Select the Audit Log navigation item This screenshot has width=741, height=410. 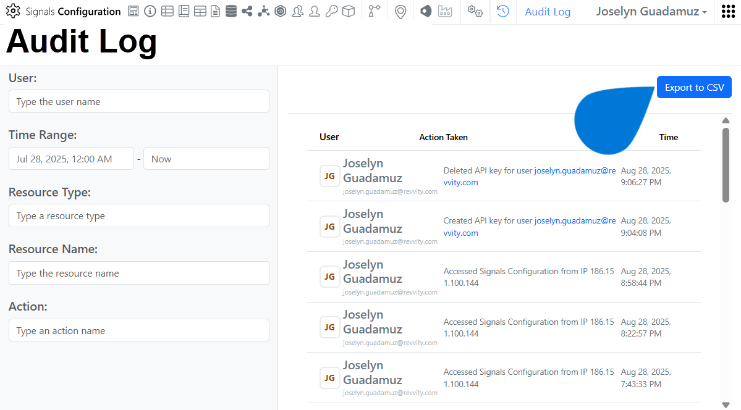pyautogui.click(x=547, y=11)
